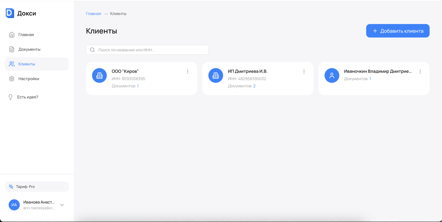
Task: Open Настройки in the sidebar
Action: (29, 79)
